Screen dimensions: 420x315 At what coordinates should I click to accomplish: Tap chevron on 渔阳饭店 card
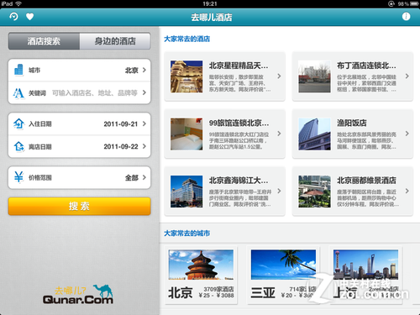tap(407, 134)
